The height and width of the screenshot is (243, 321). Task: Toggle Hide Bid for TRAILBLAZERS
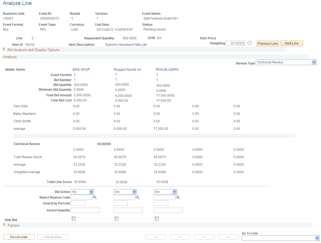[x=157, y=218]
